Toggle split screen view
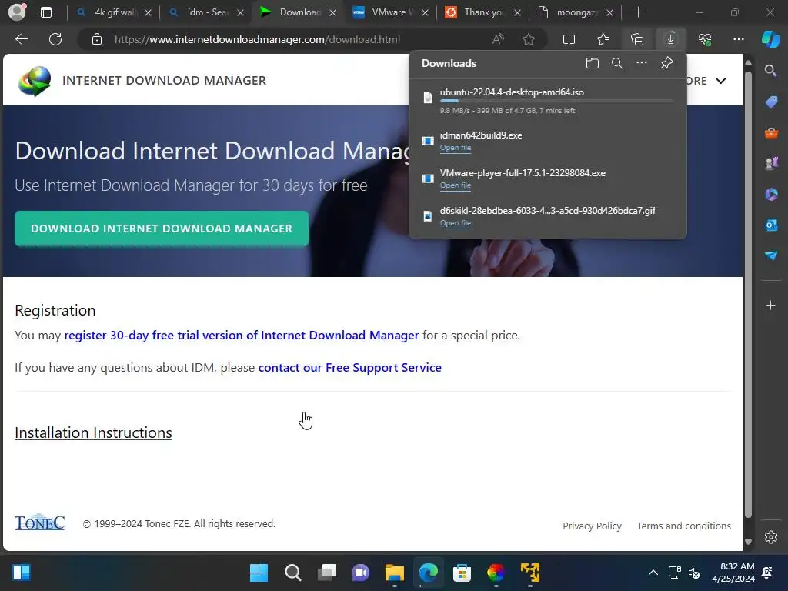 569,39
